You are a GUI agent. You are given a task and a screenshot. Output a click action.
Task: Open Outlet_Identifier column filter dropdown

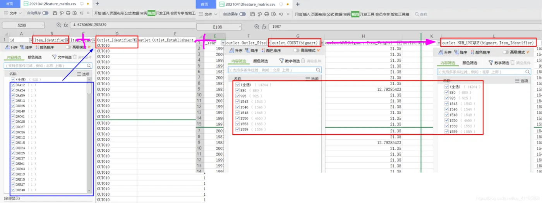point(134,40)
